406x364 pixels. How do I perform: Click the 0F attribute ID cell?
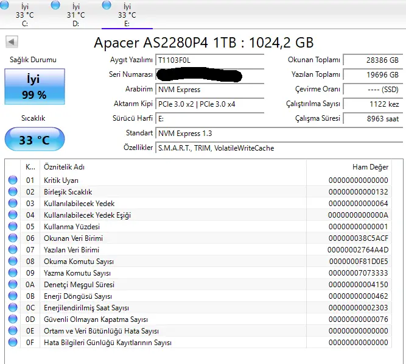30,343
